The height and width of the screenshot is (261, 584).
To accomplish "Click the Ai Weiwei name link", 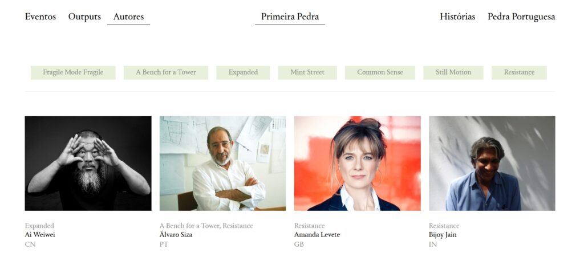I will pos(40,235).
